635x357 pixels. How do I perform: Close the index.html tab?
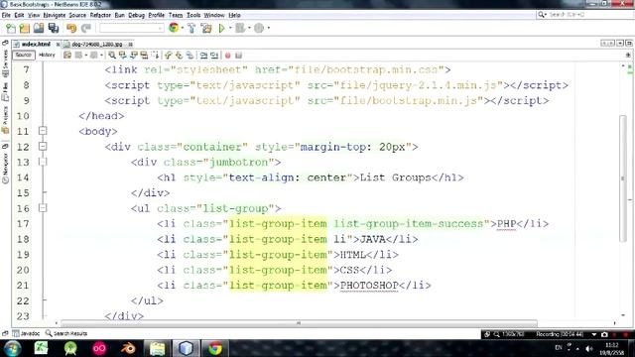tap(58, 44)
